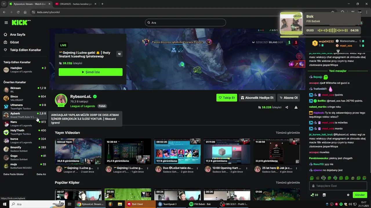This screenshot has height=208, width=371.
Task: Open recommended channel HolyThoth
Action: (25, 132)
